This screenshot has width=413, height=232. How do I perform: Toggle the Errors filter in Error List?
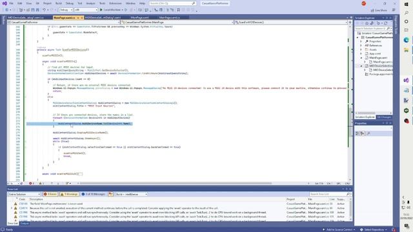[x=50, y=194]
